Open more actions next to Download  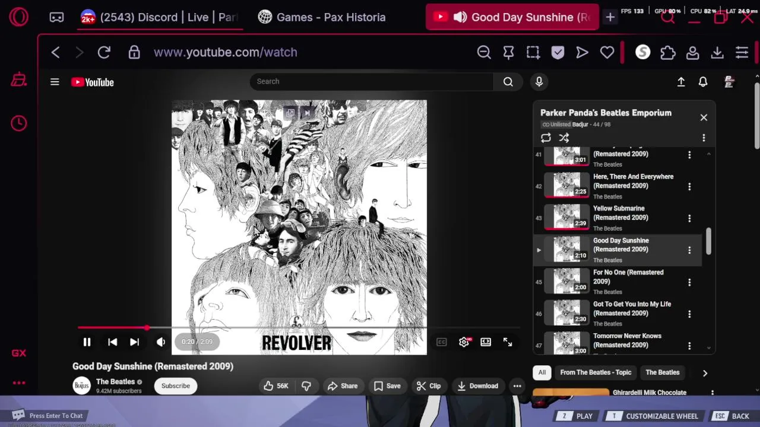[x=517, y=385]
